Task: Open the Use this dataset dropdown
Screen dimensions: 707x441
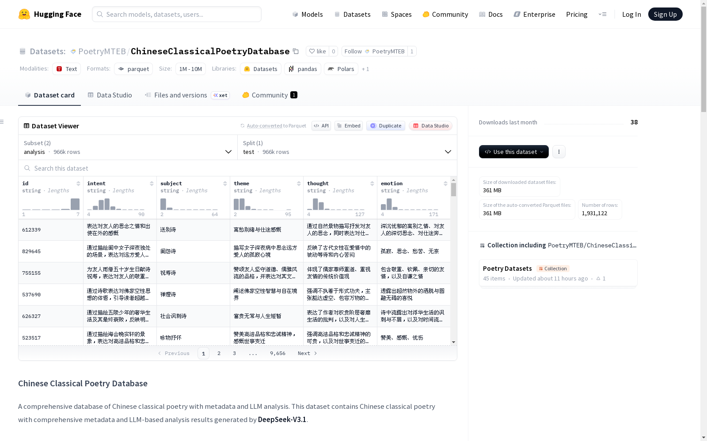Action: click(x=514, y=152)
